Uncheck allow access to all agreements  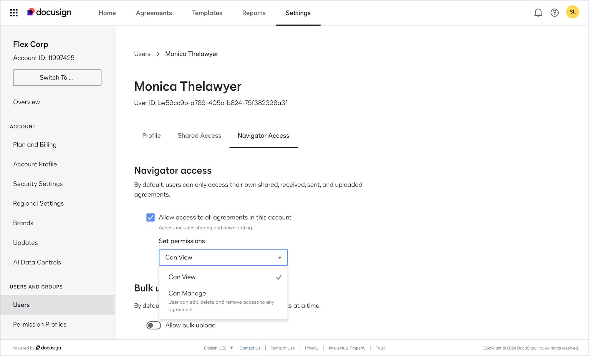coord(150,217)
